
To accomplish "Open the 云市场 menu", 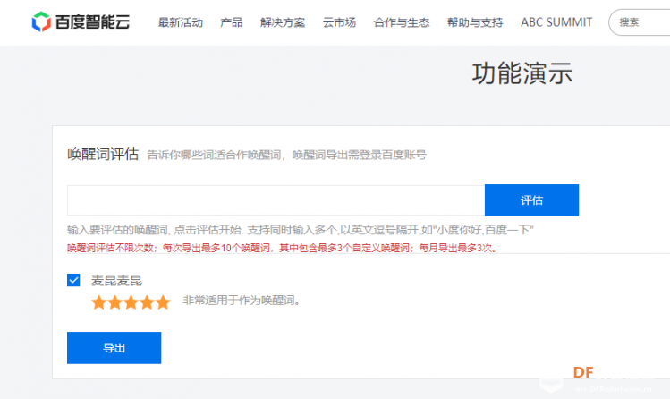I will [339, 22].
